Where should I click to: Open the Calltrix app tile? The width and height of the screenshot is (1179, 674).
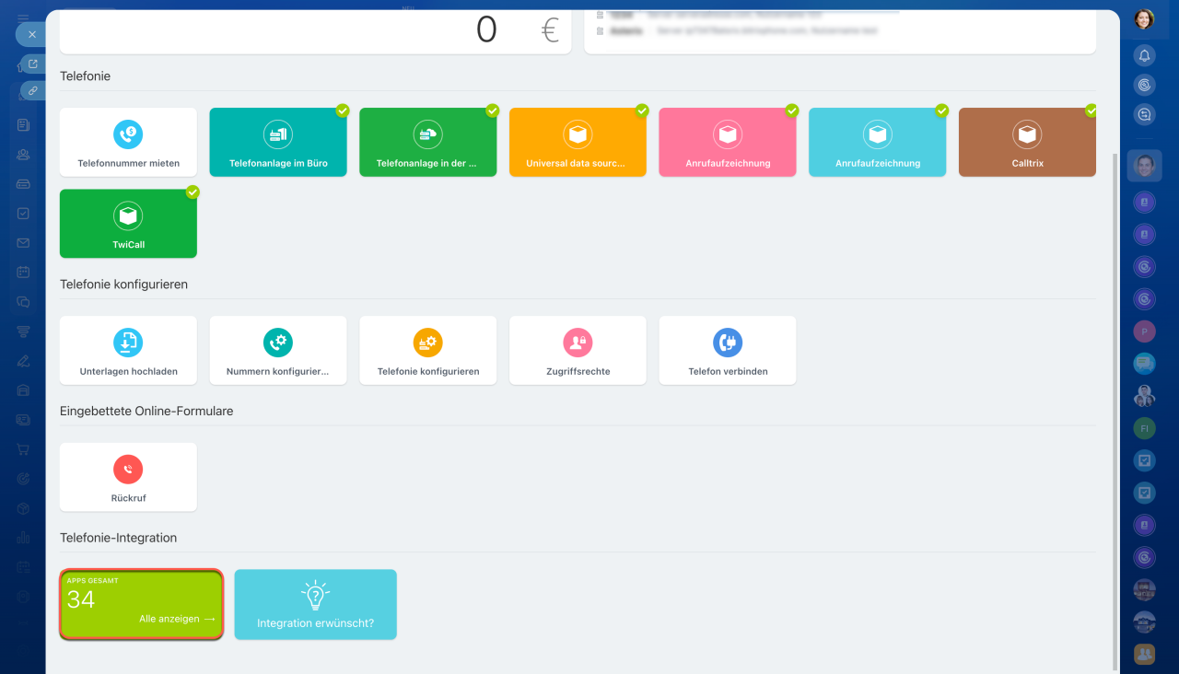[1027, 142]
